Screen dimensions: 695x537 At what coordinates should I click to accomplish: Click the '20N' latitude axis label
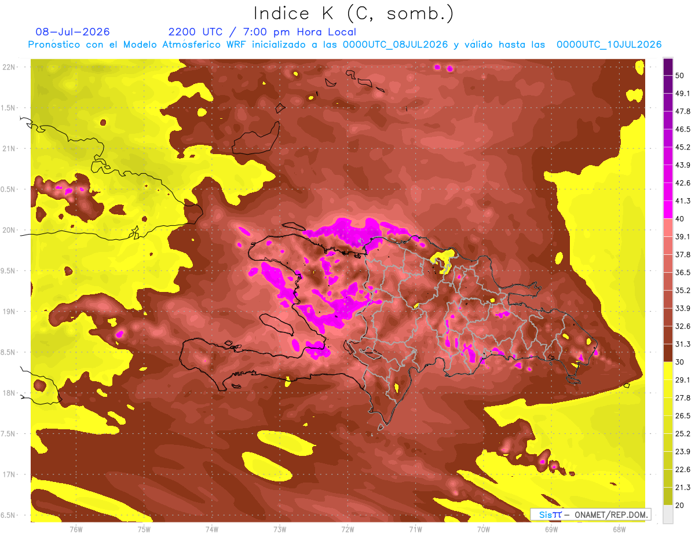(x=10, y=230)
